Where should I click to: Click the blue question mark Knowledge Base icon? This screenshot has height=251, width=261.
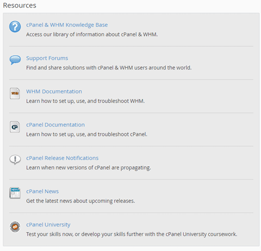[x=15, y=27]
